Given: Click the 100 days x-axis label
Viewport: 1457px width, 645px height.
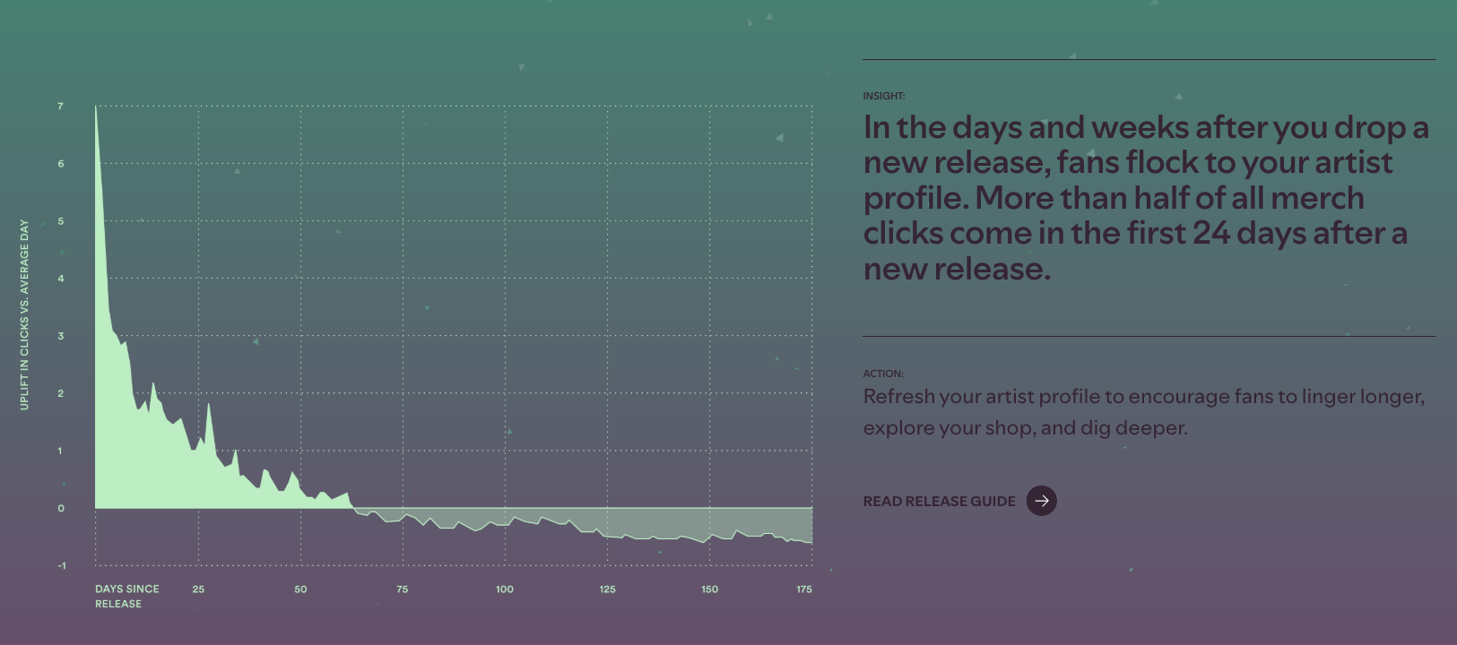Looking at the screenshot, I should (x=505, y=589).
